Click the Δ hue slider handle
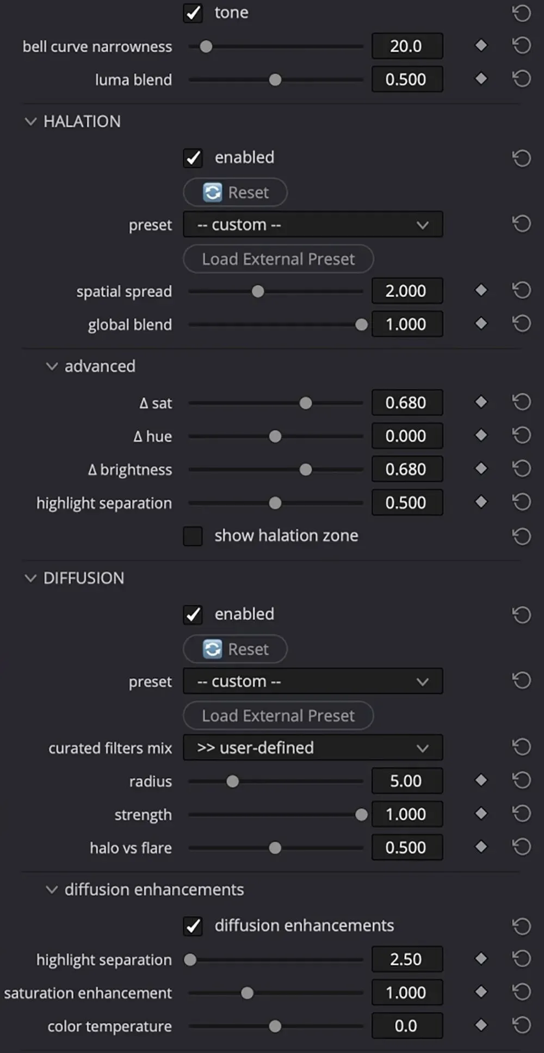This screenshot has height=1053, width=544. pos(275,436)
